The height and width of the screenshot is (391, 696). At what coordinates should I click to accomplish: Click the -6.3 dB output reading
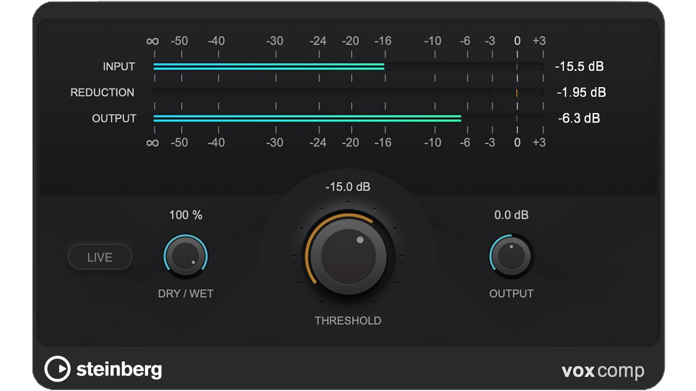579,118
